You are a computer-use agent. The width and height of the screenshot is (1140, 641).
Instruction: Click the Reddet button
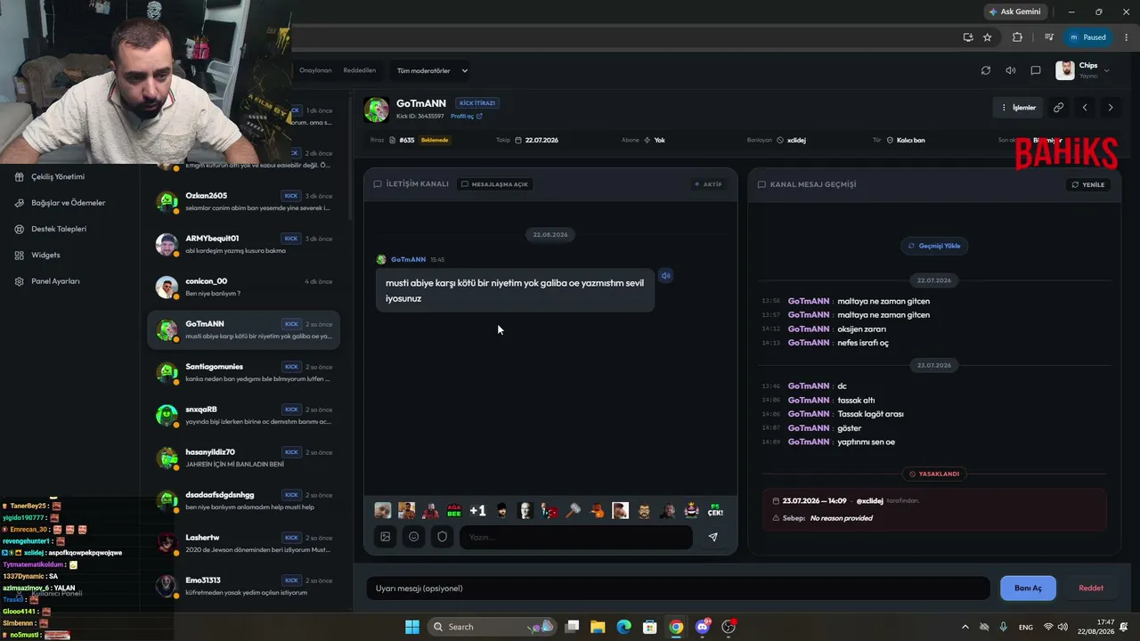(x=1091, y=588)
